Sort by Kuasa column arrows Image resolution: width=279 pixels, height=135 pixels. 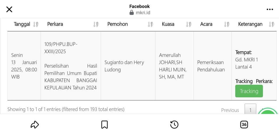(189, 24)
